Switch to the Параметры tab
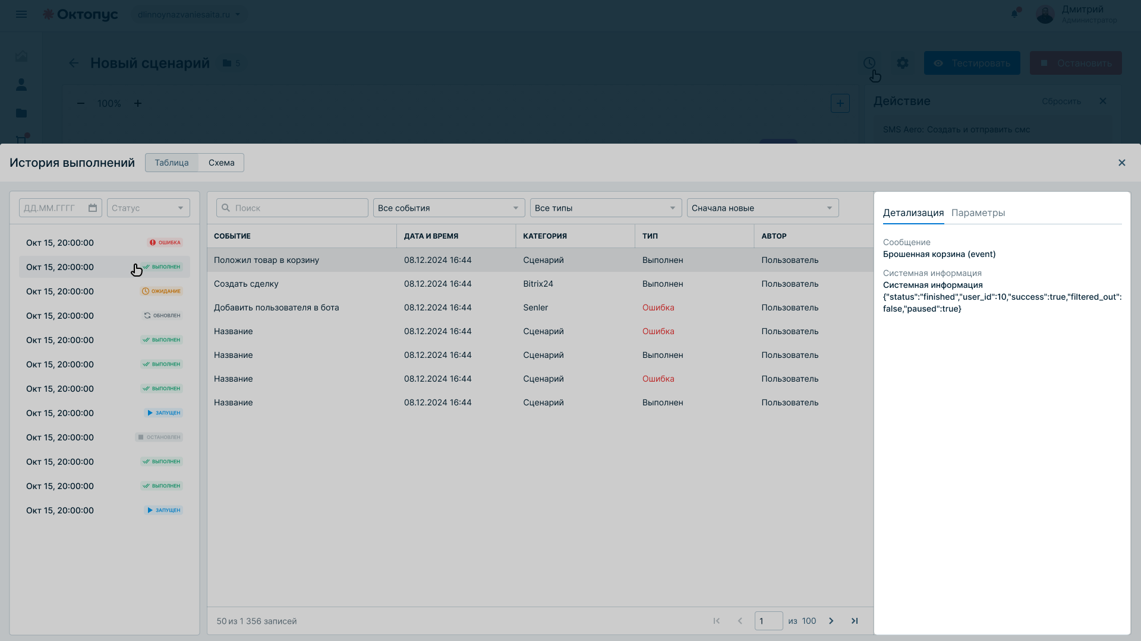The width and height of the screenshot is (1141, 641). [978, 212]
